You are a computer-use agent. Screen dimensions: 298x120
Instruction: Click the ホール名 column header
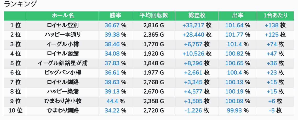tap(63, 16)
